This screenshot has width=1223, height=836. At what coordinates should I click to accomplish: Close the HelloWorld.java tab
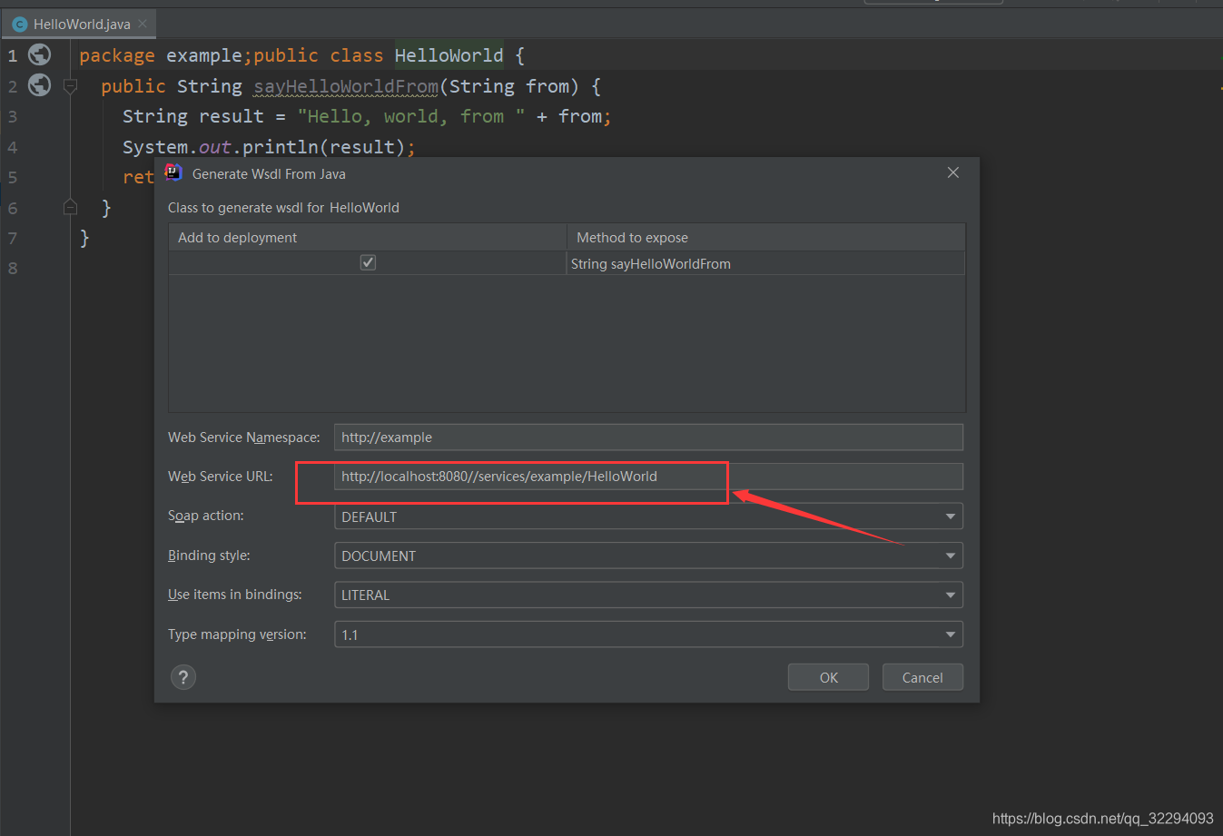143,24
